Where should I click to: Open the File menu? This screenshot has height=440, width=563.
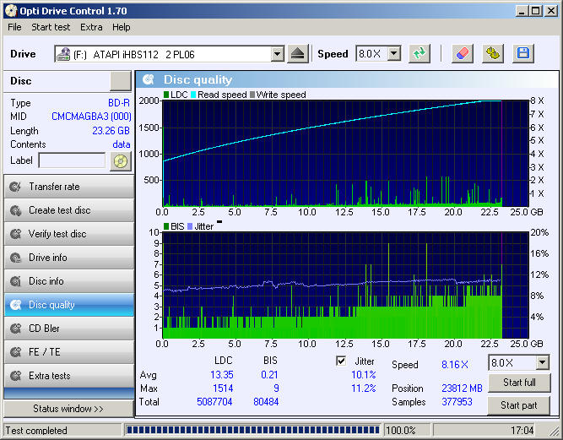pyautogui.click(x=14, y=27)
